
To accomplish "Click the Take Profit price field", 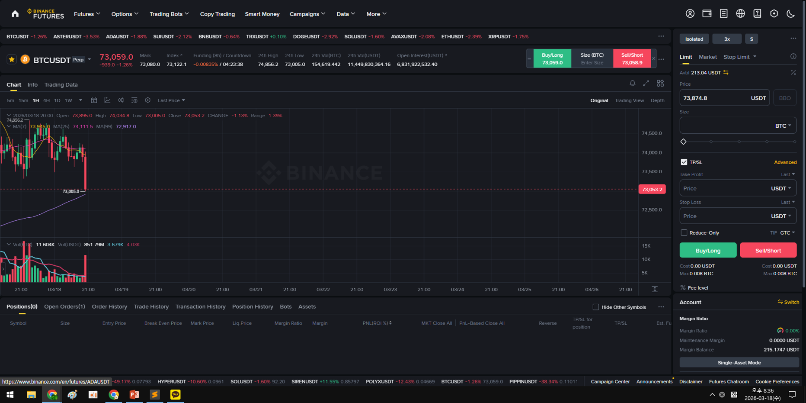I will (x=738, y=188).
